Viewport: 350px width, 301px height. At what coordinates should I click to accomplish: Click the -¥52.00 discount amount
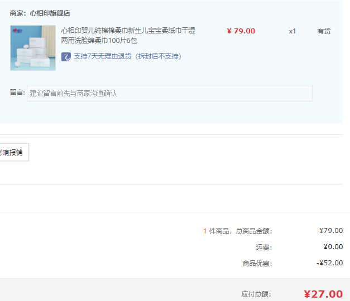329,263
